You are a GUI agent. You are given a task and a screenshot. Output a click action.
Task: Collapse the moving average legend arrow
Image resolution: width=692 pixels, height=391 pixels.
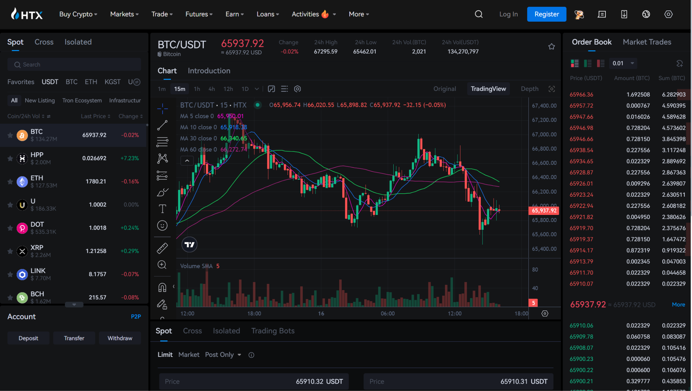[187, 161]
